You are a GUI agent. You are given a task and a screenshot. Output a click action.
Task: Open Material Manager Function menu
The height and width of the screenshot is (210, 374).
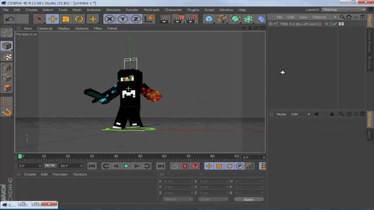point(60,174)
